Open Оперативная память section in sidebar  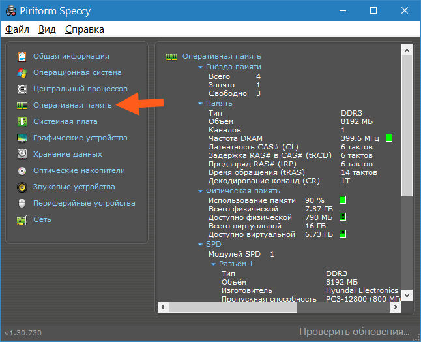pos(72,105)
